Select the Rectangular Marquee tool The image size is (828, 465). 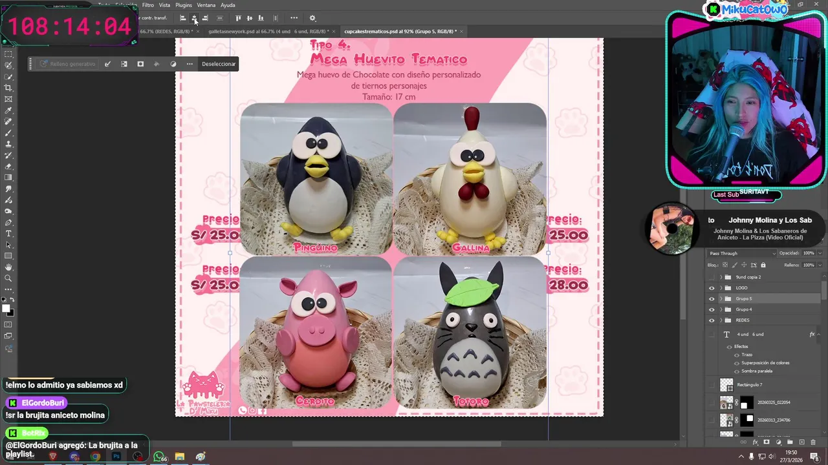point(8,54)
